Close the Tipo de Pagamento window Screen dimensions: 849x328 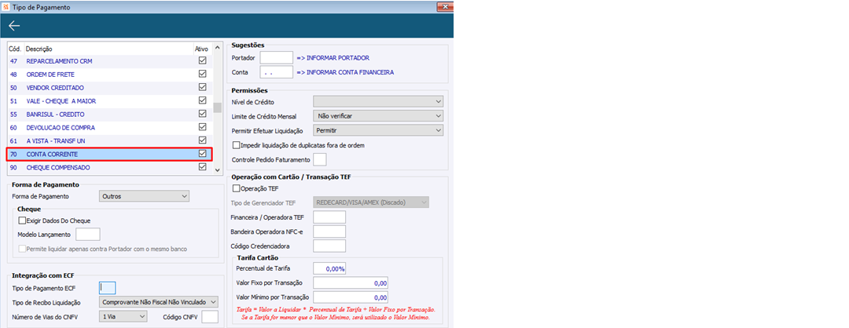444,6
